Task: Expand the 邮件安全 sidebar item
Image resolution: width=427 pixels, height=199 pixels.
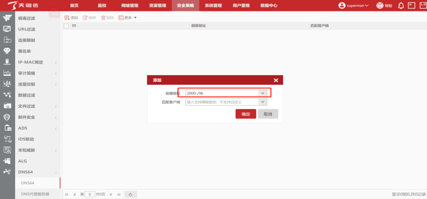Action: 56,118
